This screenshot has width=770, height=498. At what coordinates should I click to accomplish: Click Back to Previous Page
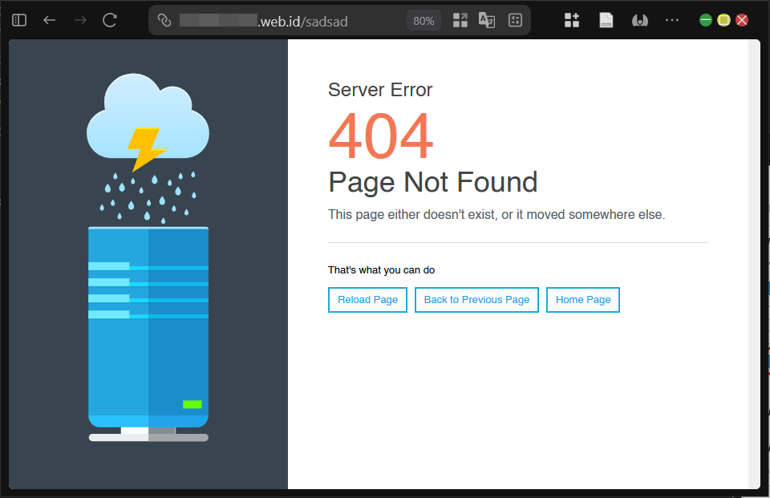coord(476,300)
